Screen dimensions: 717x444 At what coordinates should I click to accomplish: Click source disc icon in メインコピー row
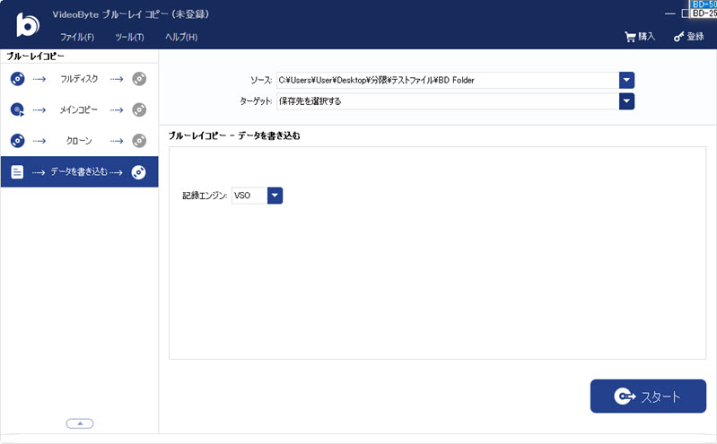[17, 109]
